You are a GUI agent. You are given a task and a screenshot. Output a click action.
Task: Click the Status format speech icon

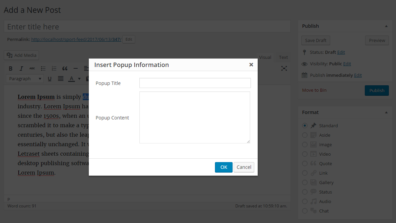tap(313, 192)
